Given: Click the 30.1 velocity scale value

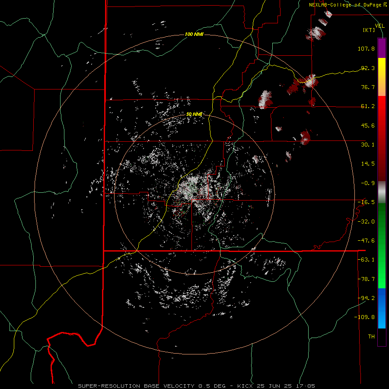Looking at the screenshot, I should (x=368, y=145).
